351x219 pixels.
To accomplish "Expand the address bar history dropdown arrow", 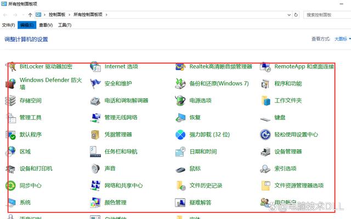I will (x=289, y=15).
